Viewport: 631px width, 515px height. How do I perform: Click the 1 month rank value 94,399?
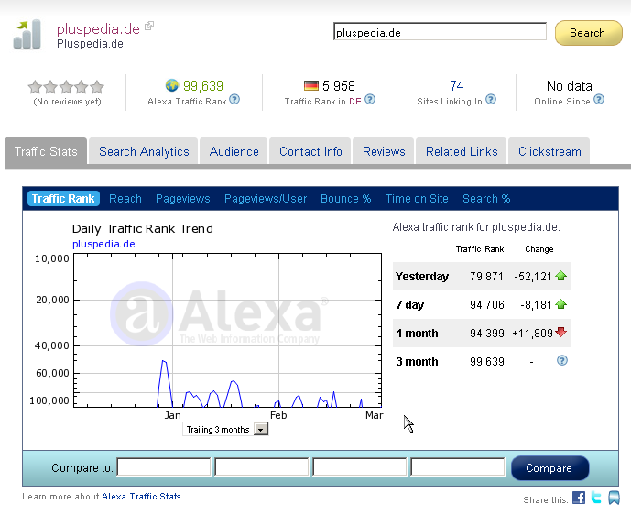487,333
